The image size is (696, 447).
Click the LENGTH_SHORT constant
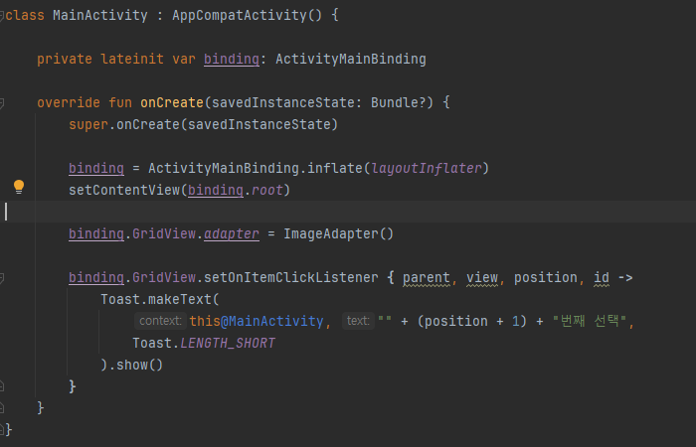click(228, 344)
